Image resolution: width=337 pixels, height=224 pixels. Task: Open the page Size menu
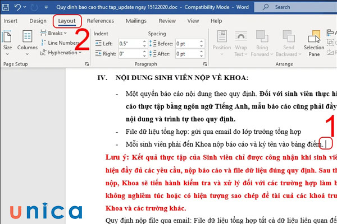point(7,43)
